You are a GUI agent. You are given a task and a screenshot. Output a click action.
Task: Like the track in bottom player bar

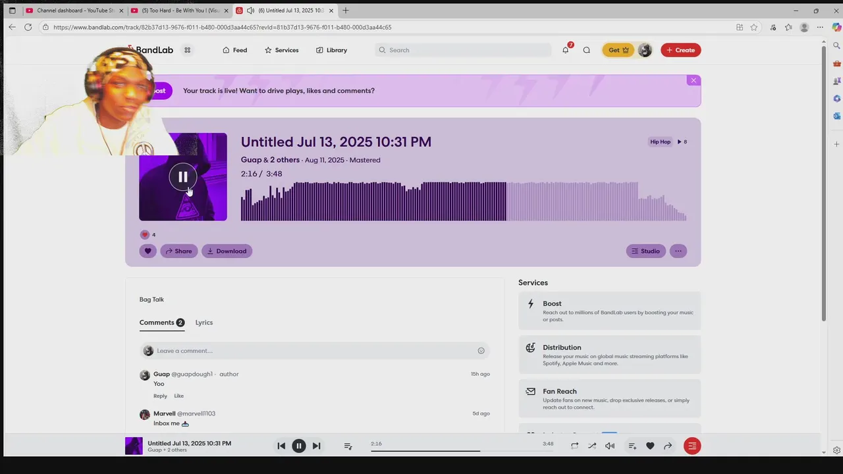pyautogui.click(x=650, y=446)
